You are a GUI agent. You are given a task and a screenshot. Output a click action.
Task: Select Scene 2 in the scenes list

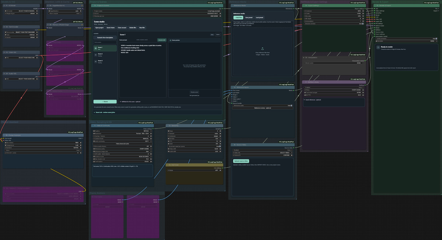click(105, 55)
